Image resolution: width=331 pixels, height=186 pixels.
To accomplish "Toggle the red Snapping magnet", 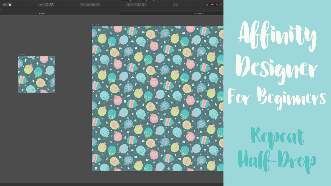I will [217, 5].
